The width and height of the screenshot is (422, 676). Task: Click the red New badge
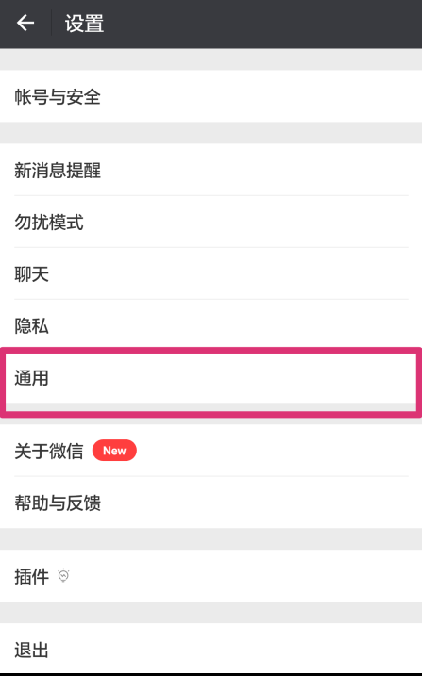(114, 451)
